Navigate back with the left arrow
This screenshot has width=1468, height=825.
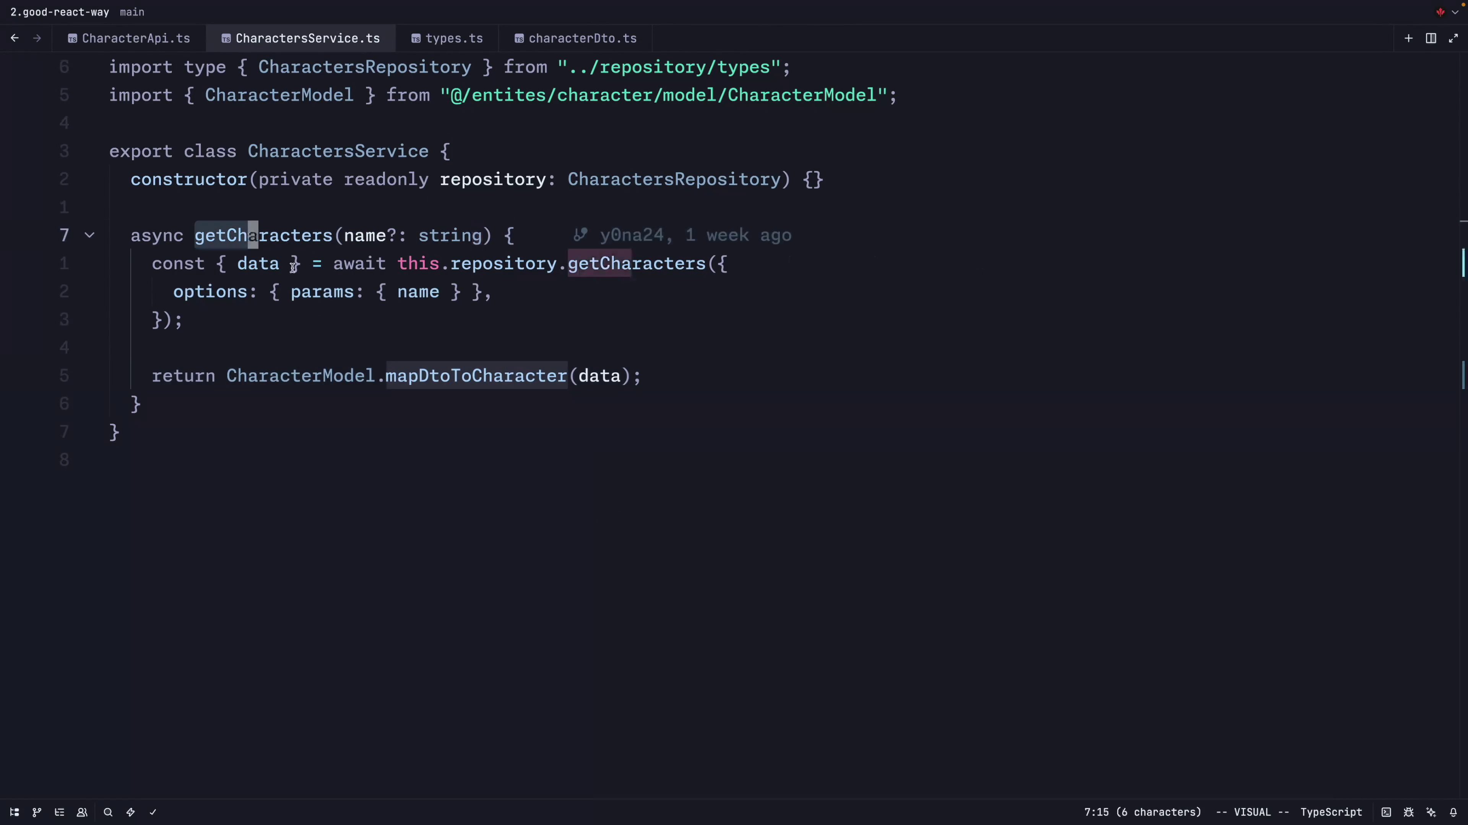pyautogui.click(x=15, y=38)
